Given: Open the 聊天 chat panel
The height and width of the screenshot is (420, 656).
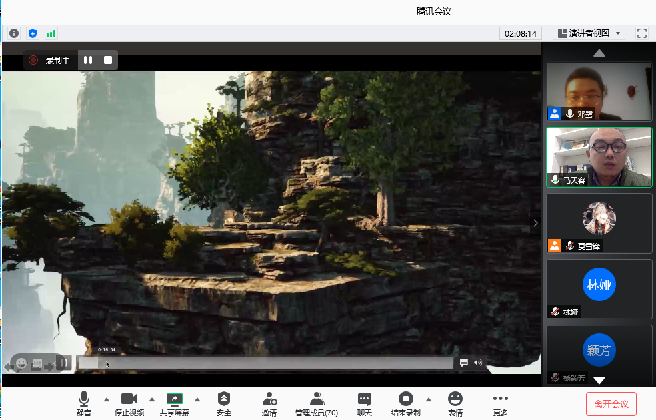Looking at the screenshot, I should [365, 404].
